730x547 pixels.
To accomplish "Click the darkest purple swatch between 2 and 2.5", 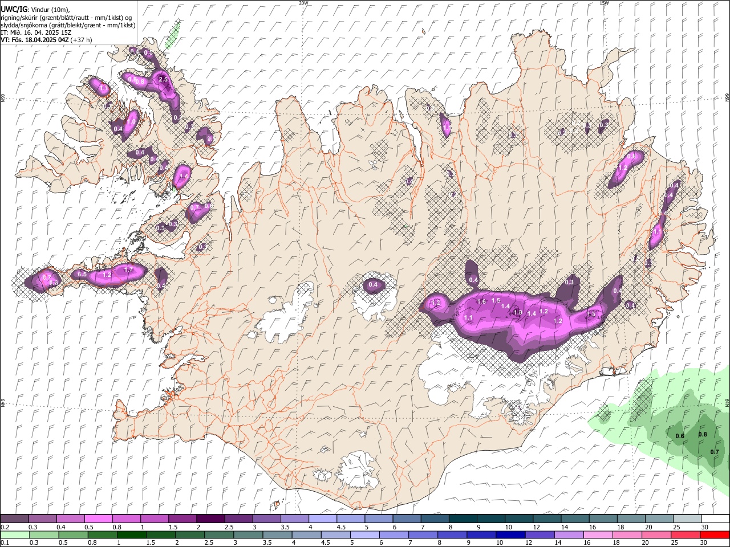I will (x=210, y=519).
